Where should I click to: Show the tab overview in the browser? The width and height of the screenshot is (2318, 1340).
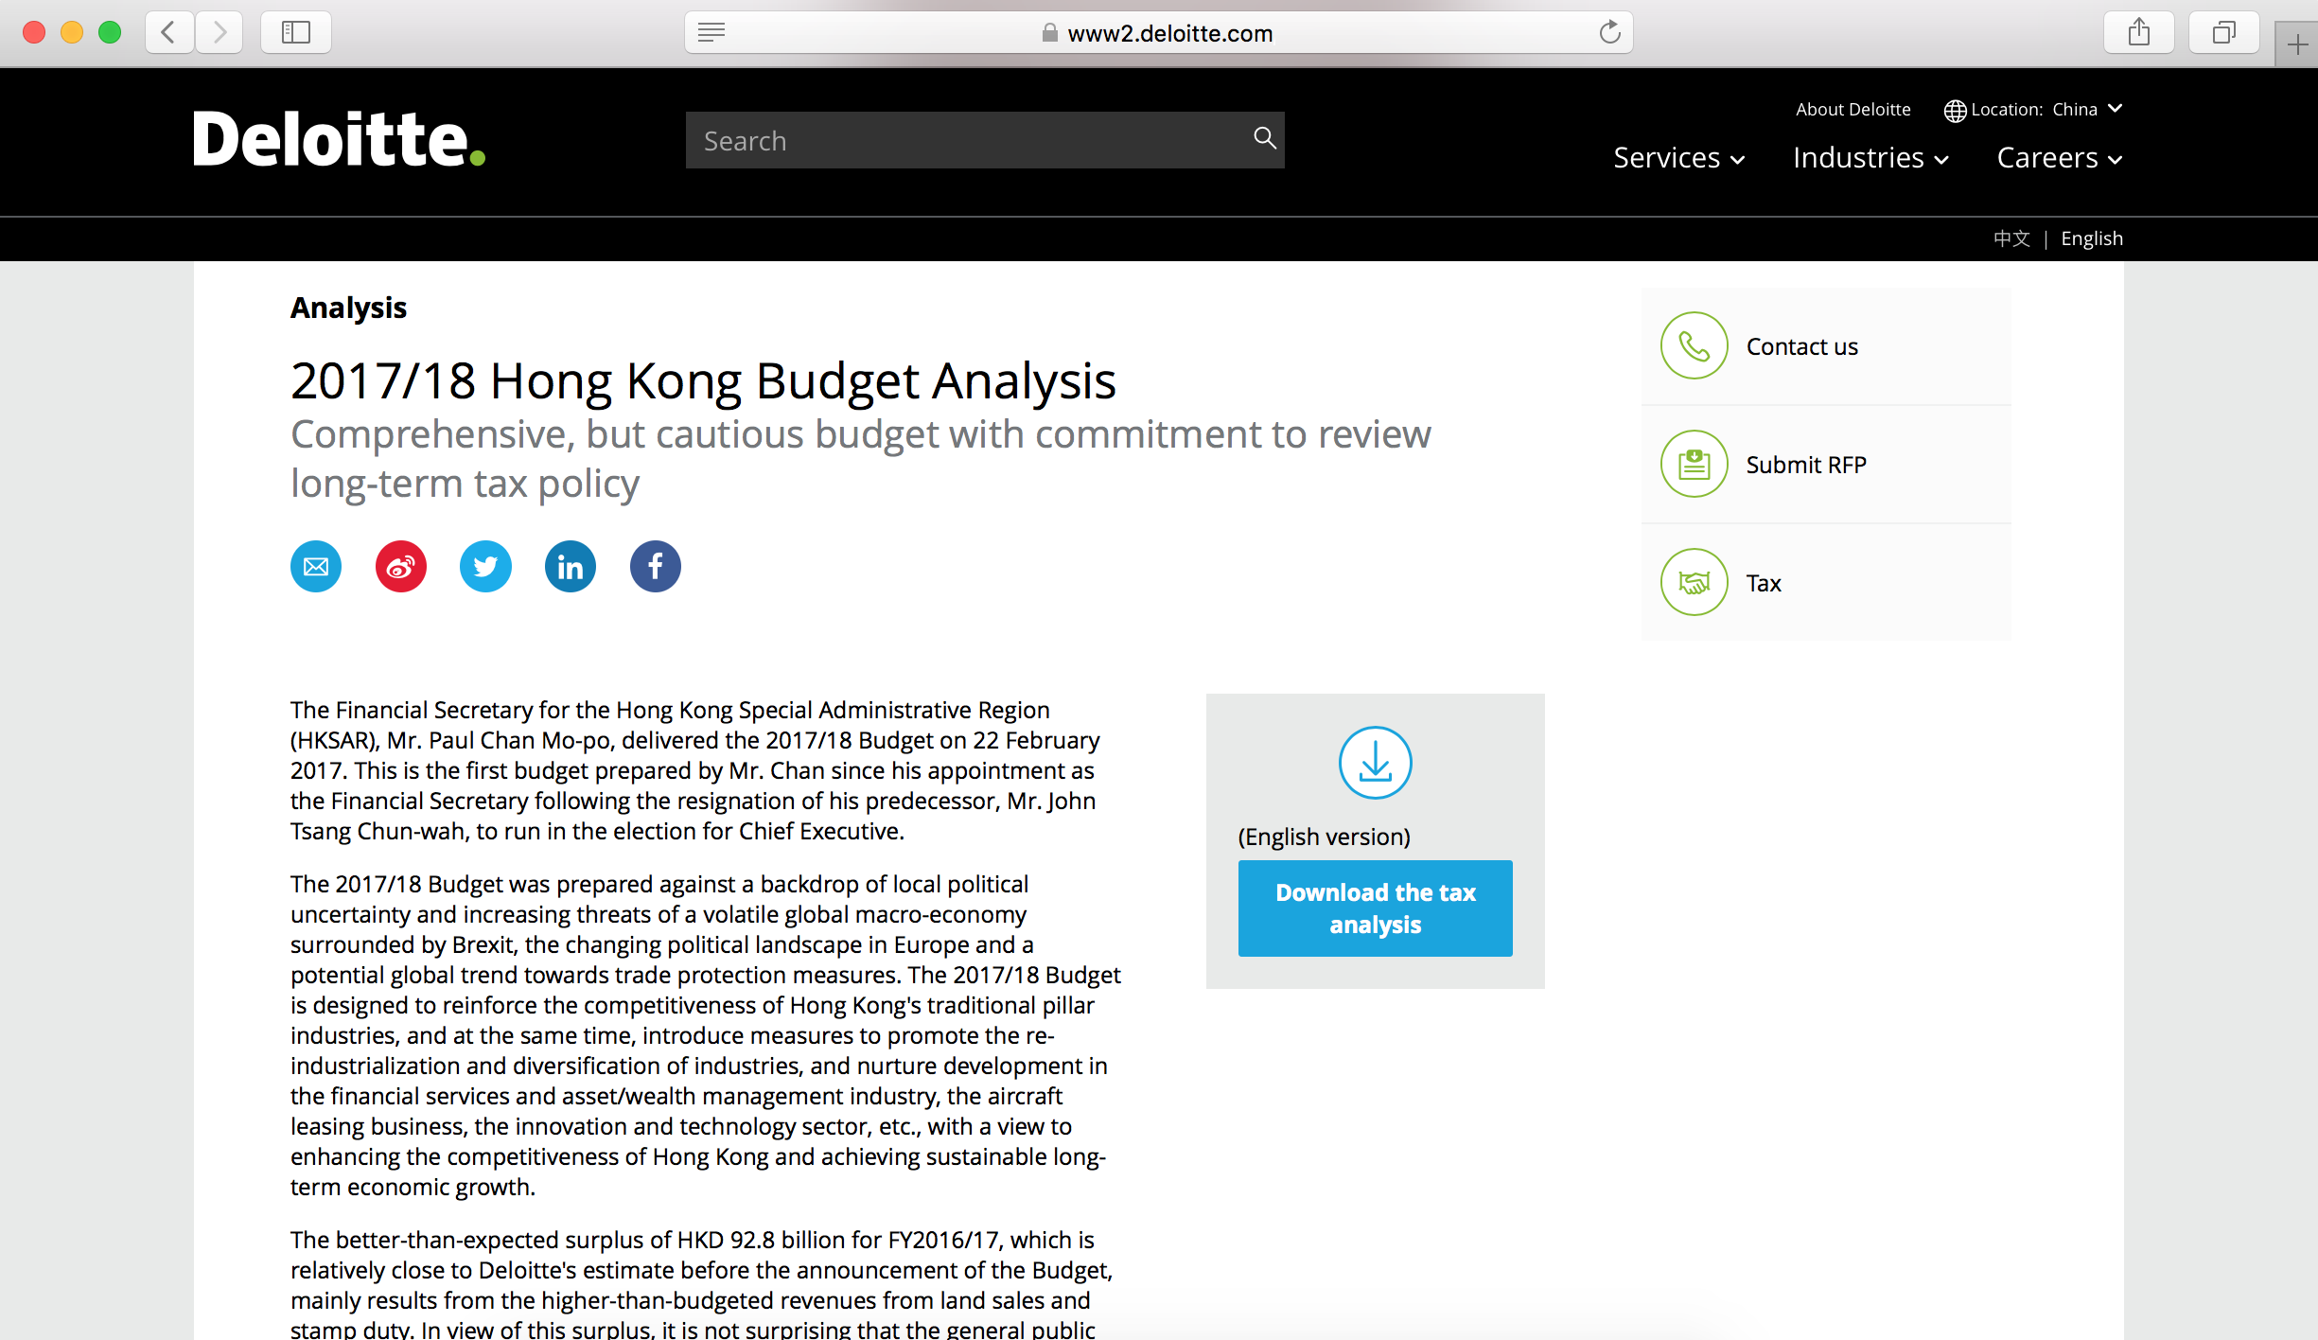coord(2223,31)
